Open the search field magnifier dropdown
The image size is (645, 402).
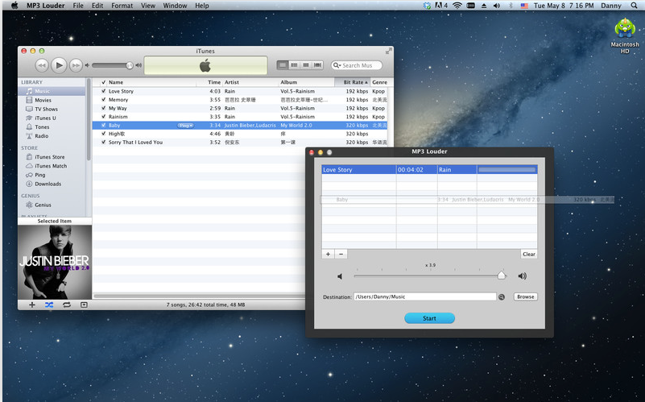338,65
